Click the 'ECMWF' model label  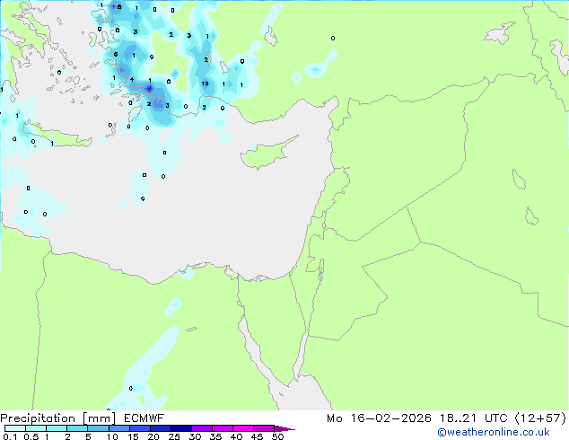(x=144, y=418)
